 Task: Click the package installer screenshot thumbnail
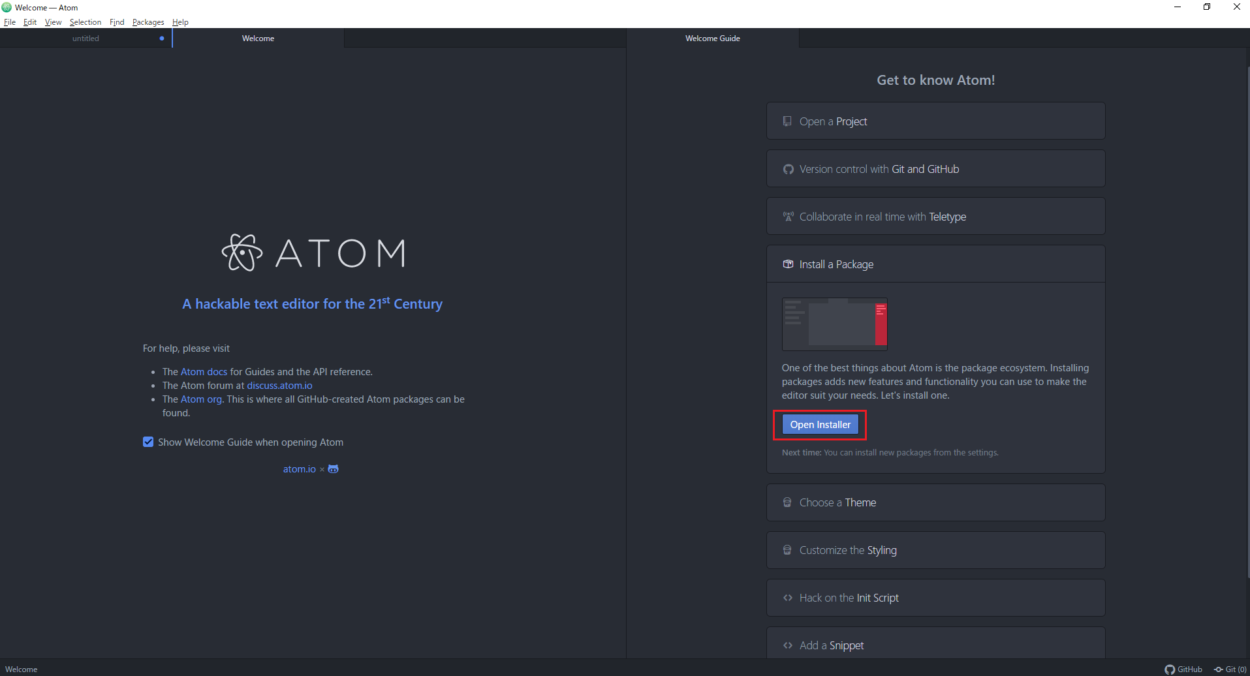click(x=835, y=324)
